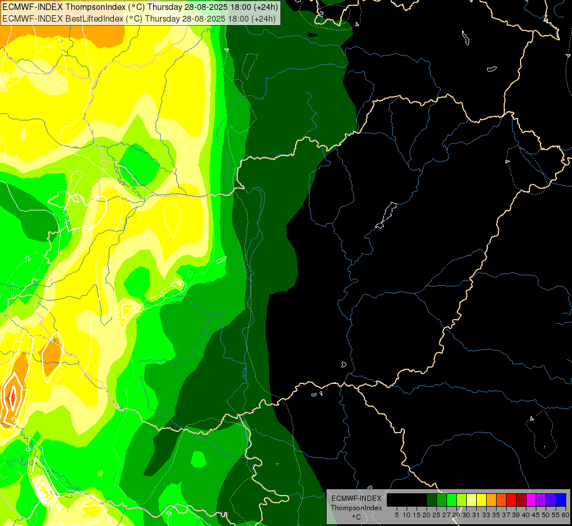
Task: Click the bright green legend swatch (27-29)
Action: (452, 500)
